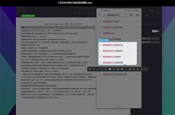Expand the chevron at phone window bottom
This screenshot has height=115, width=175.
click(x=119, y=107)
